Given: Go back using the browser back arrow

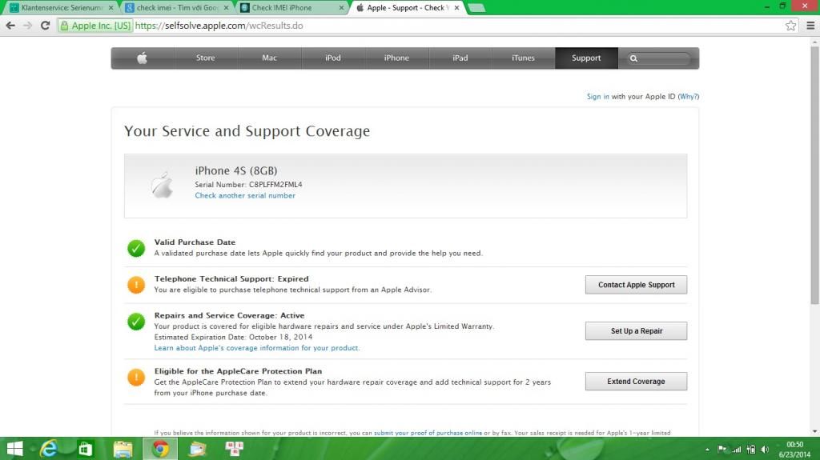Looking at the screenshot, I should pyautogui.click(x=10, y=26).
